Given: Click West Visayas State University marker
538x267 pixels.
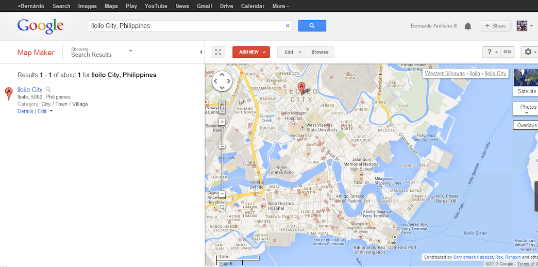Looking at the screenshot, I should point(302,127).
